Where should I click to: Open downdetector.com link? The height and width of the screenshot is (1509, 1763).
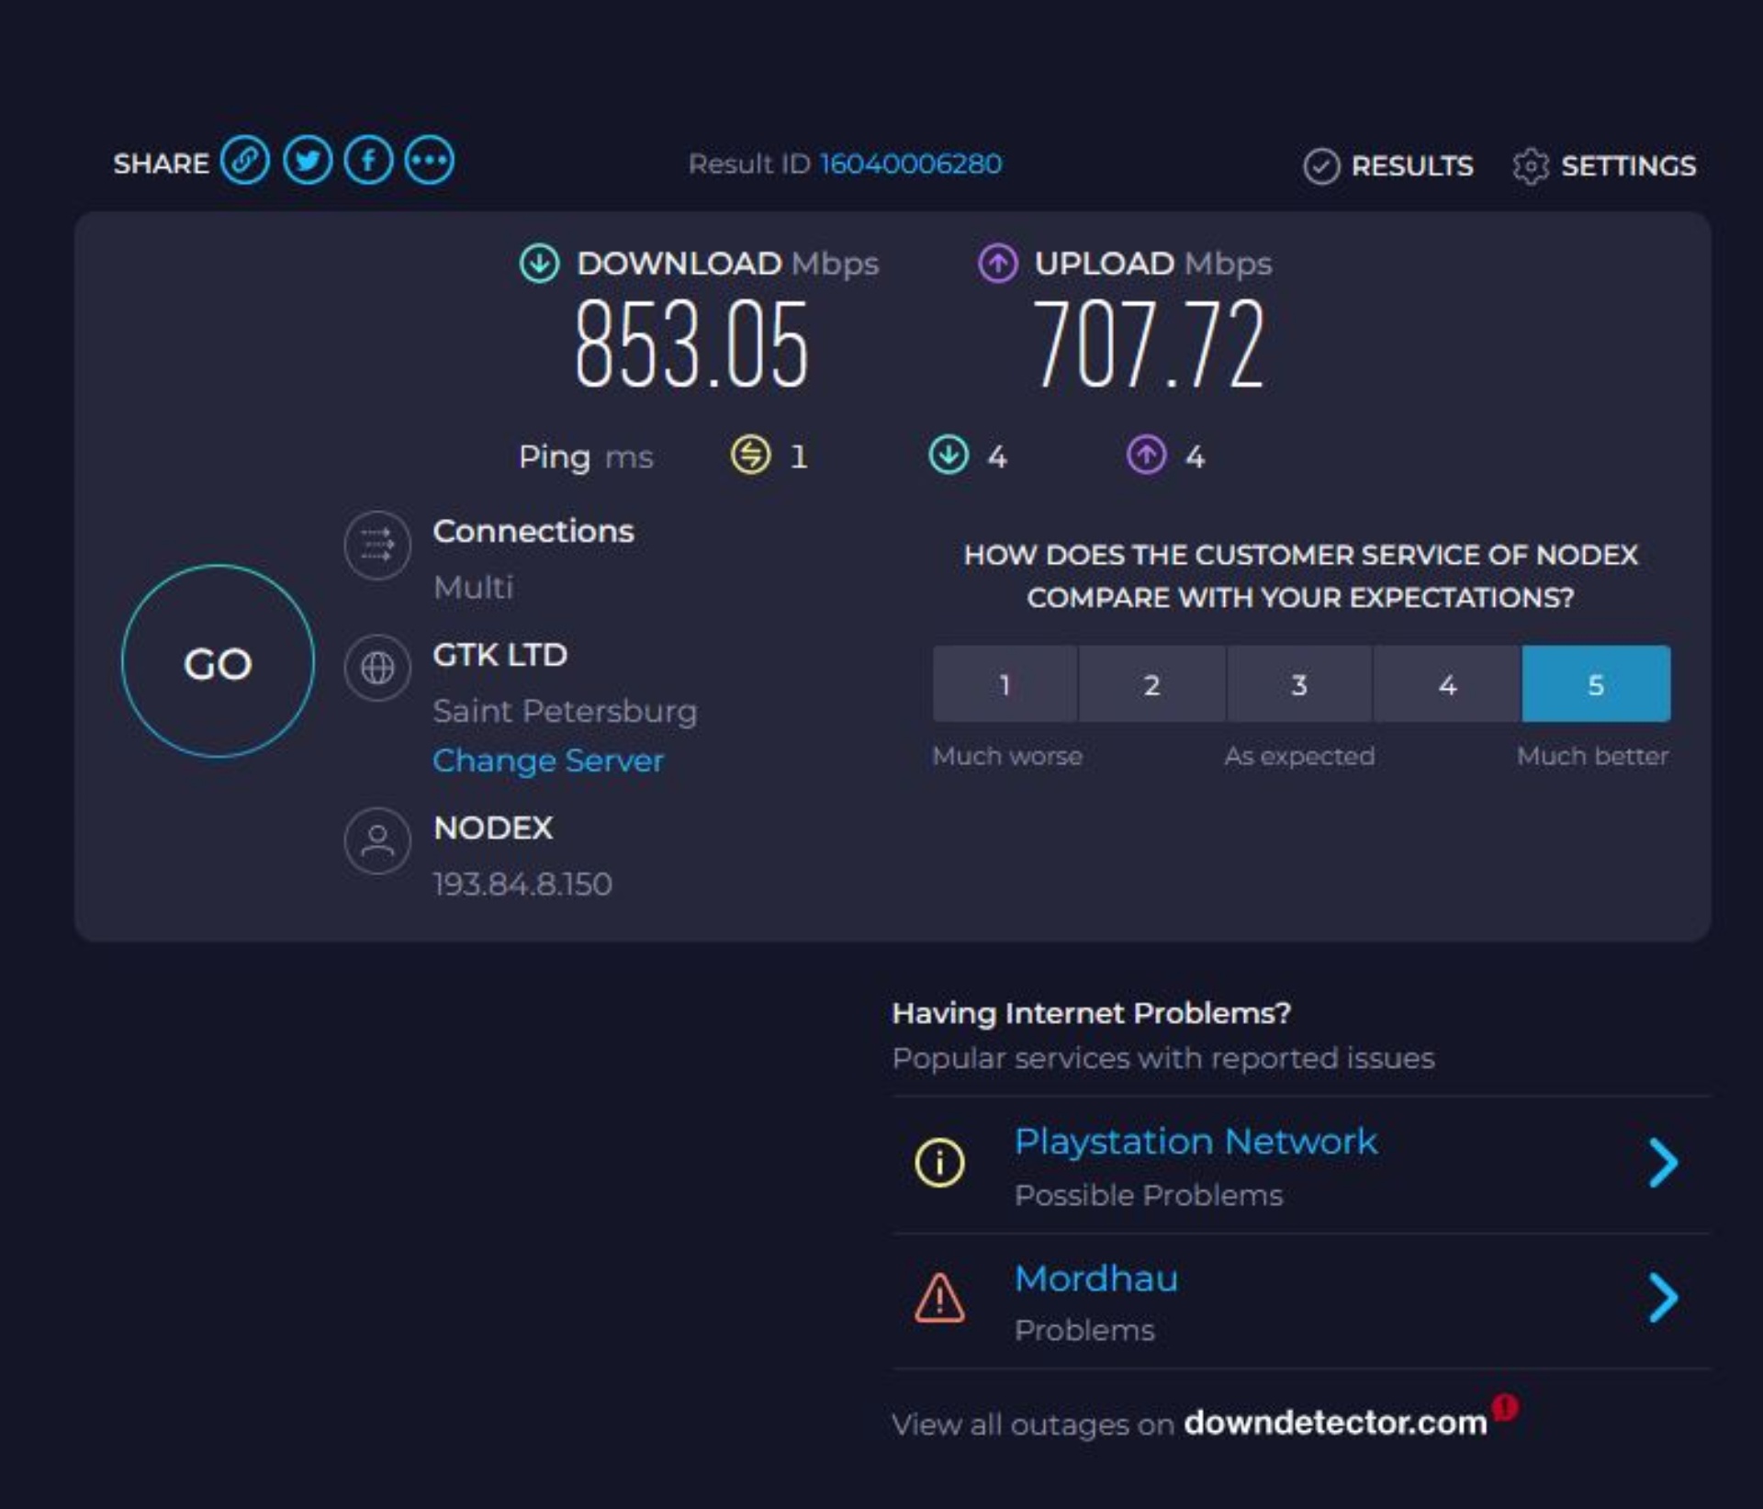tap(1335, 1422)
